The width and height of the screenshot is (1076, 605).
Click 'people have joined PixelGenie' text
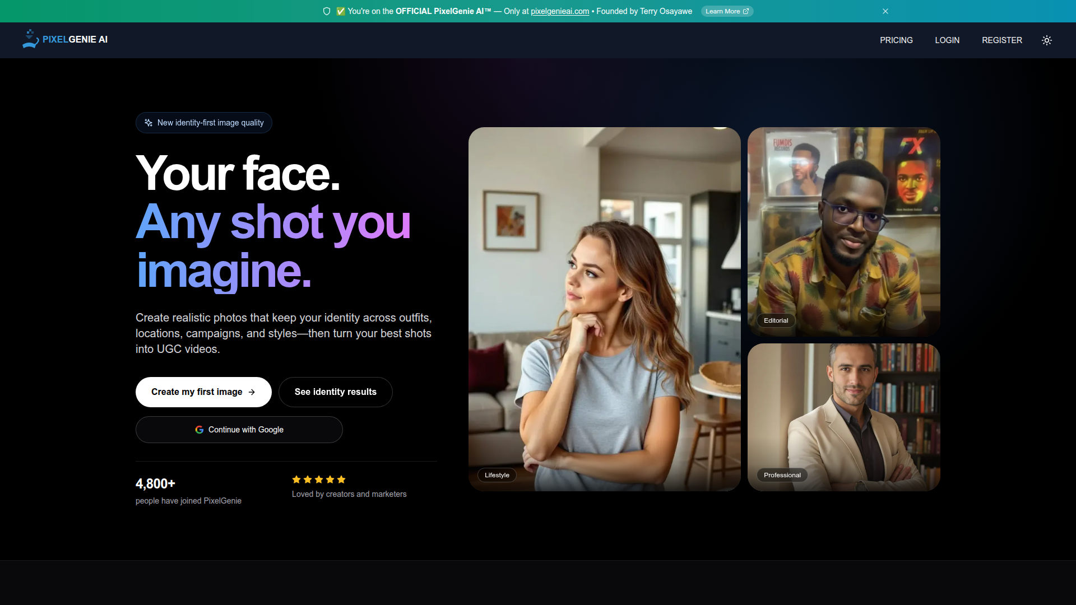pos(188,501)
